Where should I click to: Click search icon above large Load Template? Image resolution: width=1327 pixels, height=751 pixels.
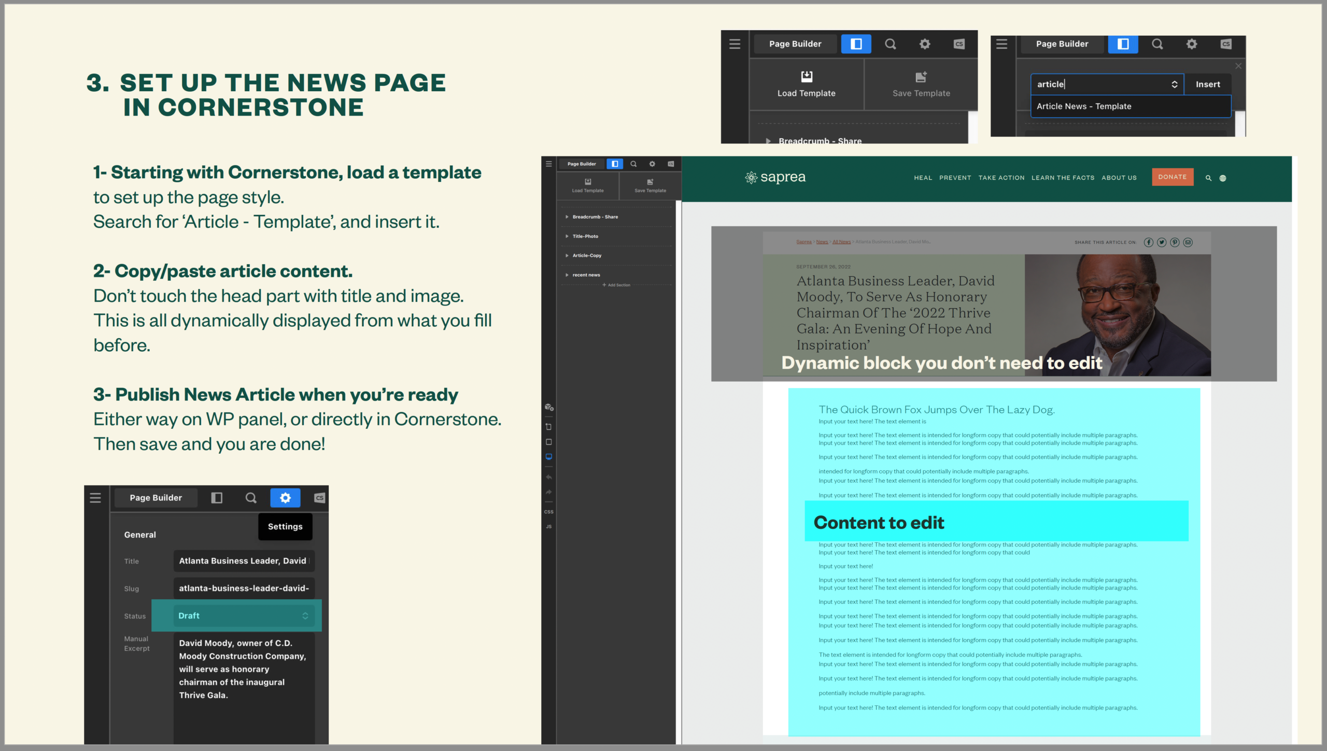(x=891, y=44)
